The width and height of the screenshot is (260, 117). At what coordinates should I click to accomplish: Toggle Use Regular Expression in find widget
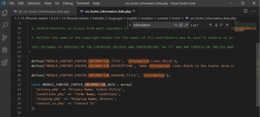(x=186, y=25)
